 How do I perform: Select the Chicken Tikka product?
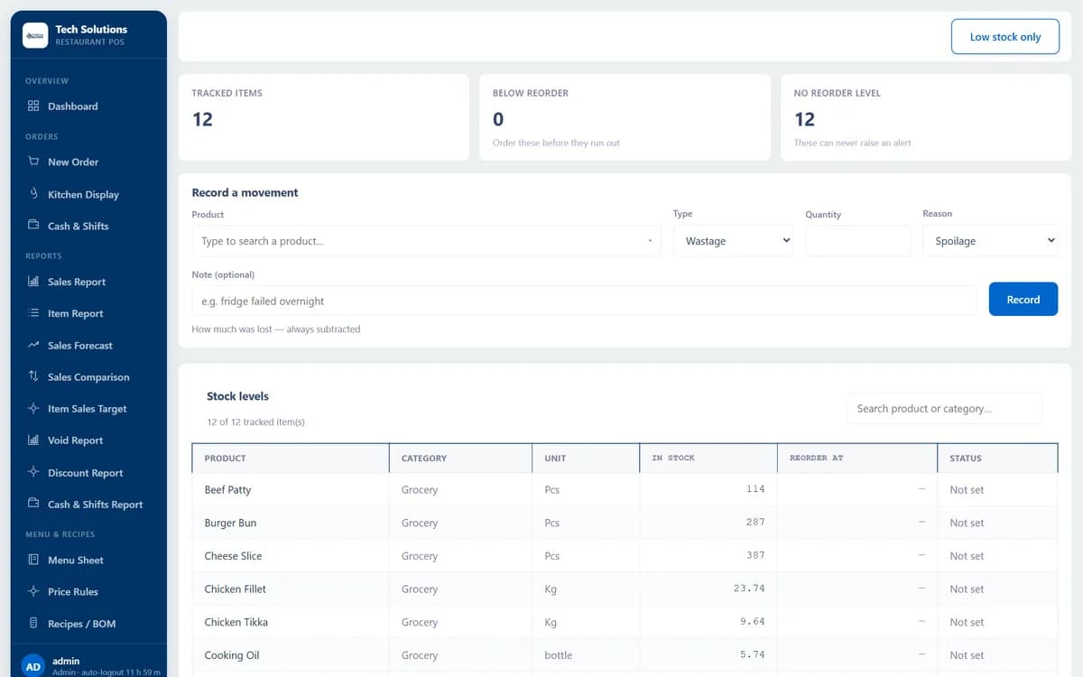pos(236,622)
